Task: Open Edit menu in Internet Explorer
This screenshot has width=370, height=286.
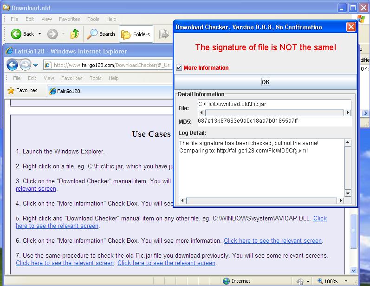Action: click(x=32, y=78)
